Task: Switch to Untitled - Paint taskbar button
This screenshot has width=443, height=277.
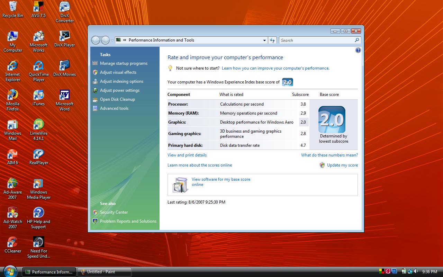Action: click(x=105, y=272)
